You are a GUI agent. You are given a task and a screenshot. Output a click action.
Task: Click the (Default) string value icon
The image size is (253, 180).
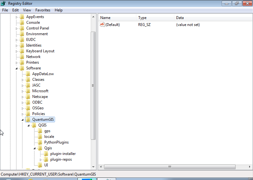coord(102,25)
